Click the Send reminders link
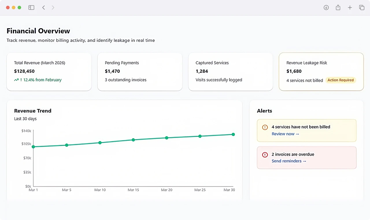 (289, 161)
